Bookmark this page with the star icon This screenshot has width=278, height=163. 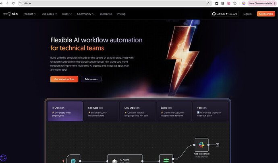[x=208, y=3]
